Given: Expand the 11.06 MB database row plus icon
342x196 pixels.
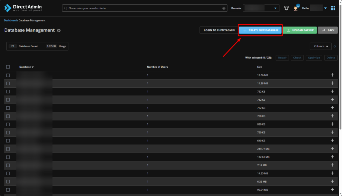Looking at the screenshot, I should point(332,75).
